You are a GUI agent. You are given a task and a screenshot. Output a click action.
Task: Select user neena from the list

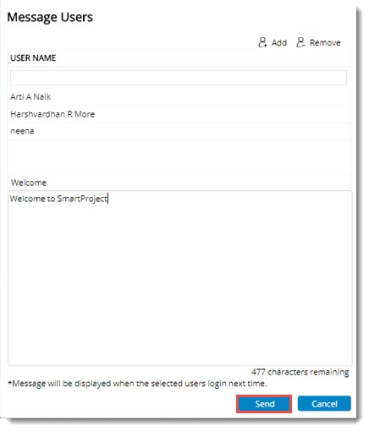(179, 131)
